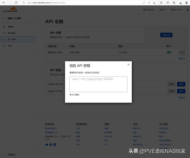Click the green status pill in token row
The image size is (190, 158).
pyautogui.click(x=169, y=52)
